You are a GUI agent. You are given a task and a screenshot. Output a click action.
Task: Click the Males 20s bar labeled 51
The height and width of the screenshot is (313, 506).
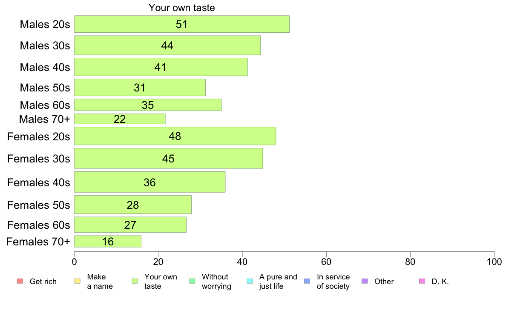tap(182, 24)
